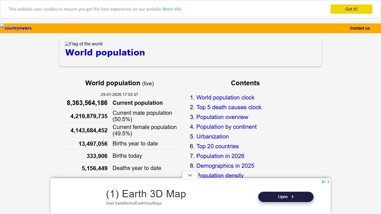View Population by continent

coord(226,127)
